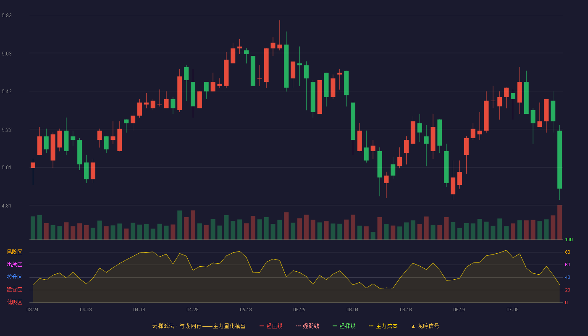Click the magenta 60 indicator scale value
The height and width of the screenshot is (336, 588).
tap(567, 265)
